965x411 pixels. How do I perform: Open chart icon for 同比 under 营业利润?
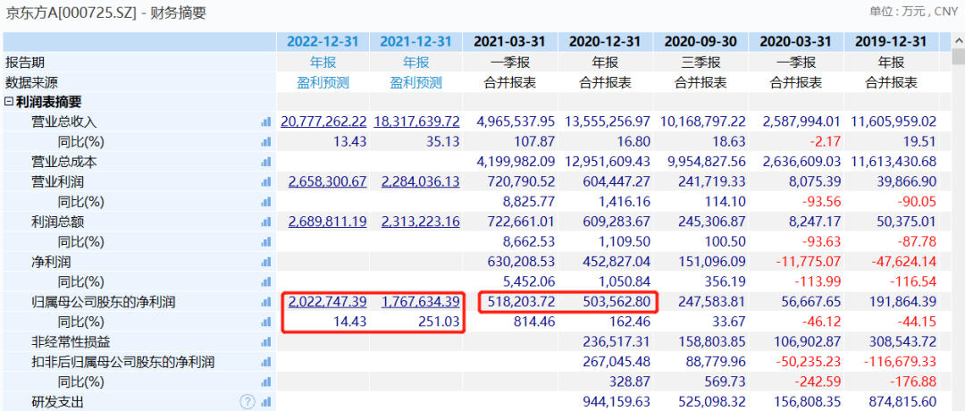[x=266, y=203]
